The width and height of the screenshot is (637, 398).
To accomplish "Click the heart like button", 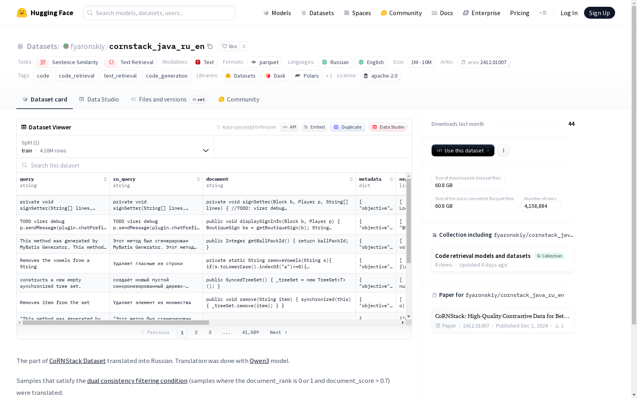I will coord(229,46).
